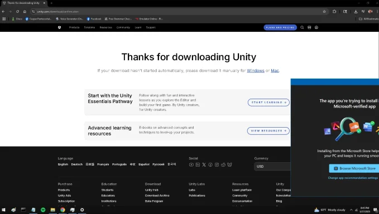The height and width of the screenshot is (214, 379).
Task: Open Unity Ads footer link
Action: pyautogui.click(x=64, y=196)
